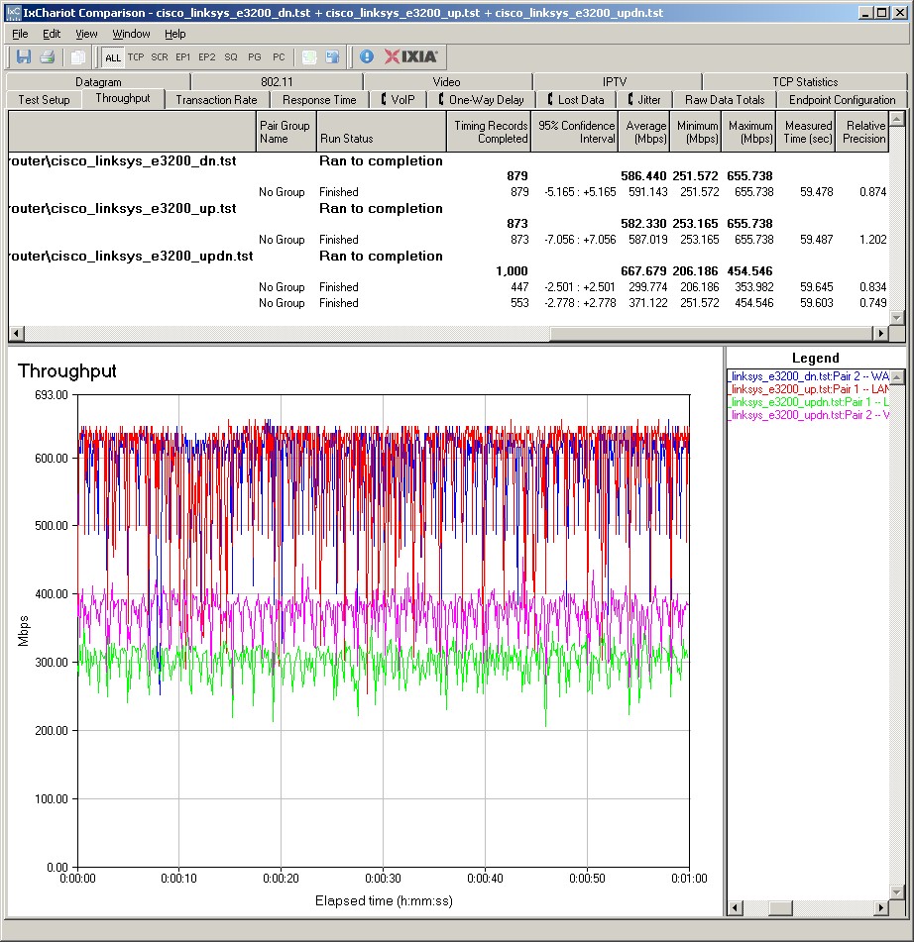Toggle the PC view filter
This screenshot has height=942, width=914.
[279, 57]
